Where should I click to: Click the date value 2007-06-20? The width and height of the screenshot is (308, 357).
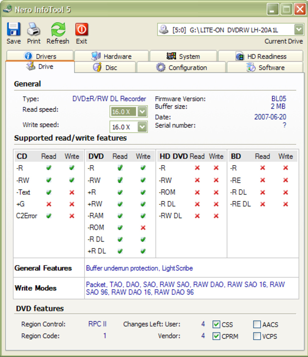(x=270, y=117)
